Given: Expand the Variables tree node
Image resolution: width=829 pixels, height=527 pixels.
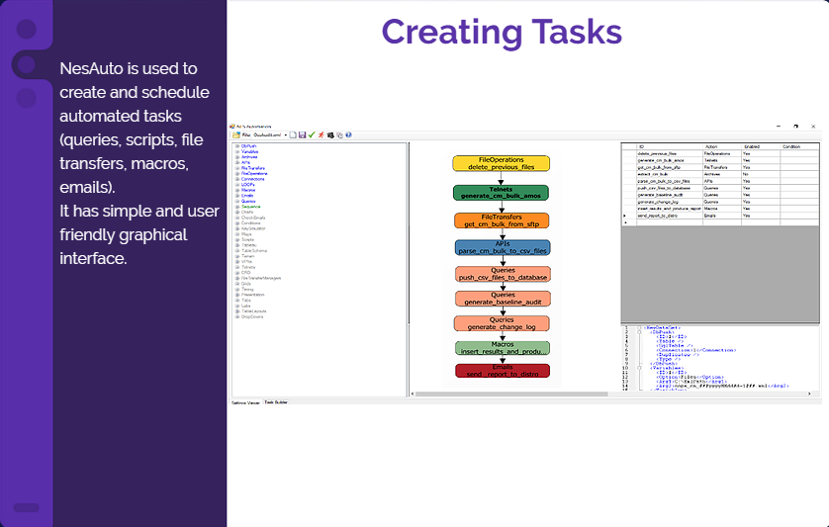Looking at the screenshot, I should tap(236, 151).
